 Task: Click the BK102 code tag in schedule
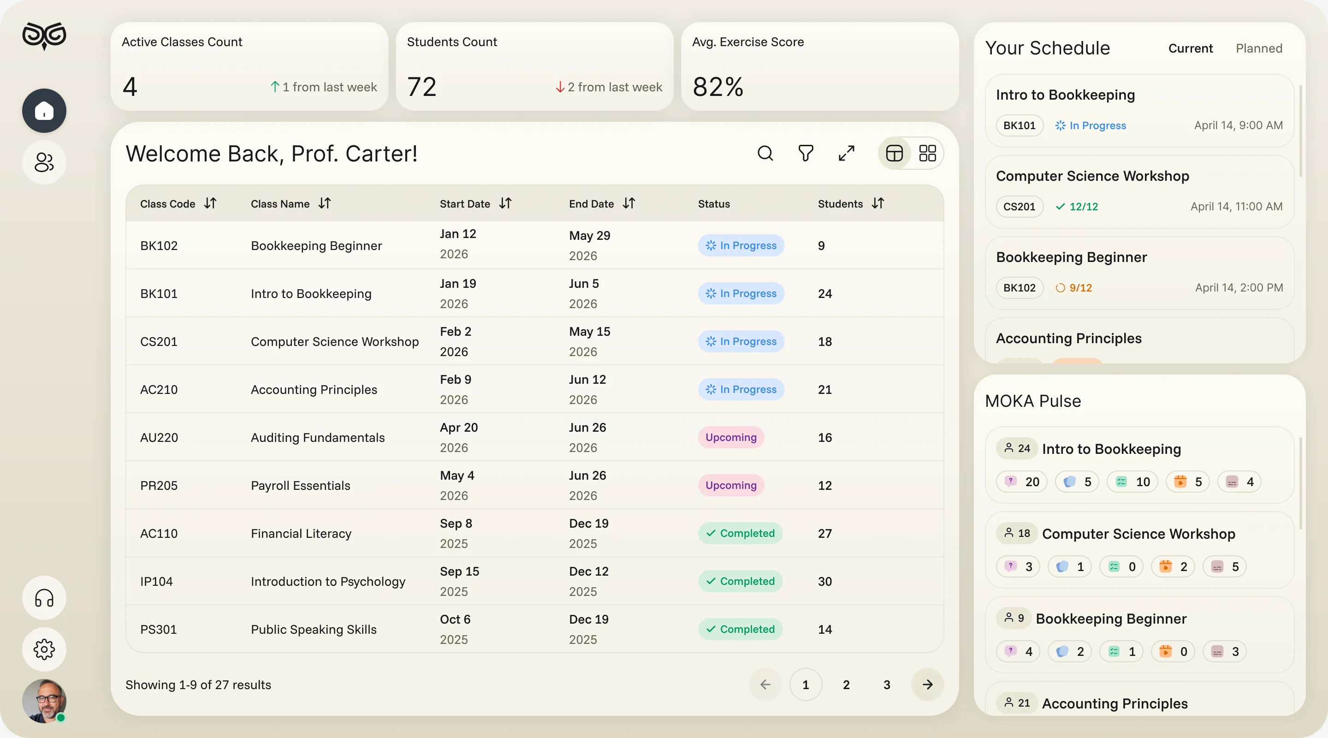1019,288
